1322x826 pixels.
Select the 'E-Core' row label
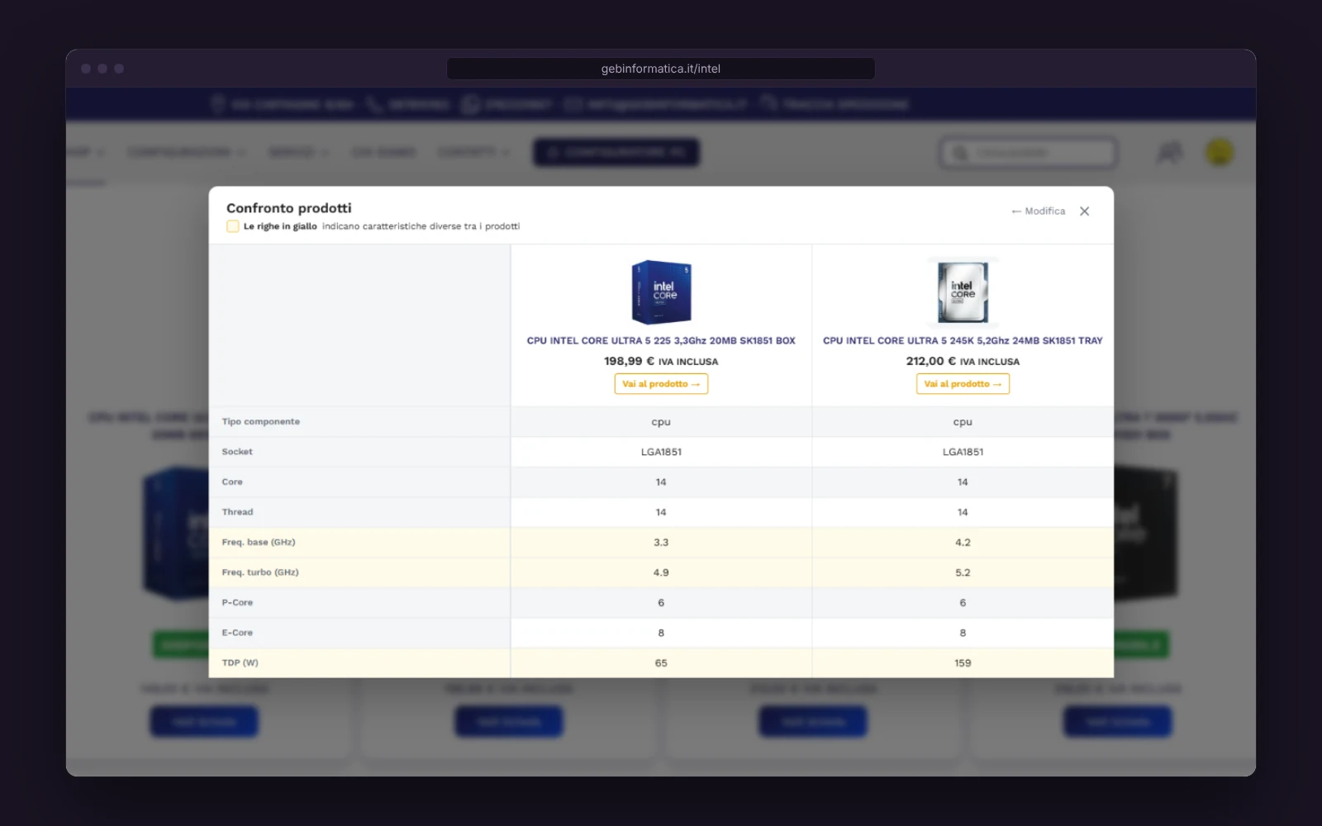point(237,633)
